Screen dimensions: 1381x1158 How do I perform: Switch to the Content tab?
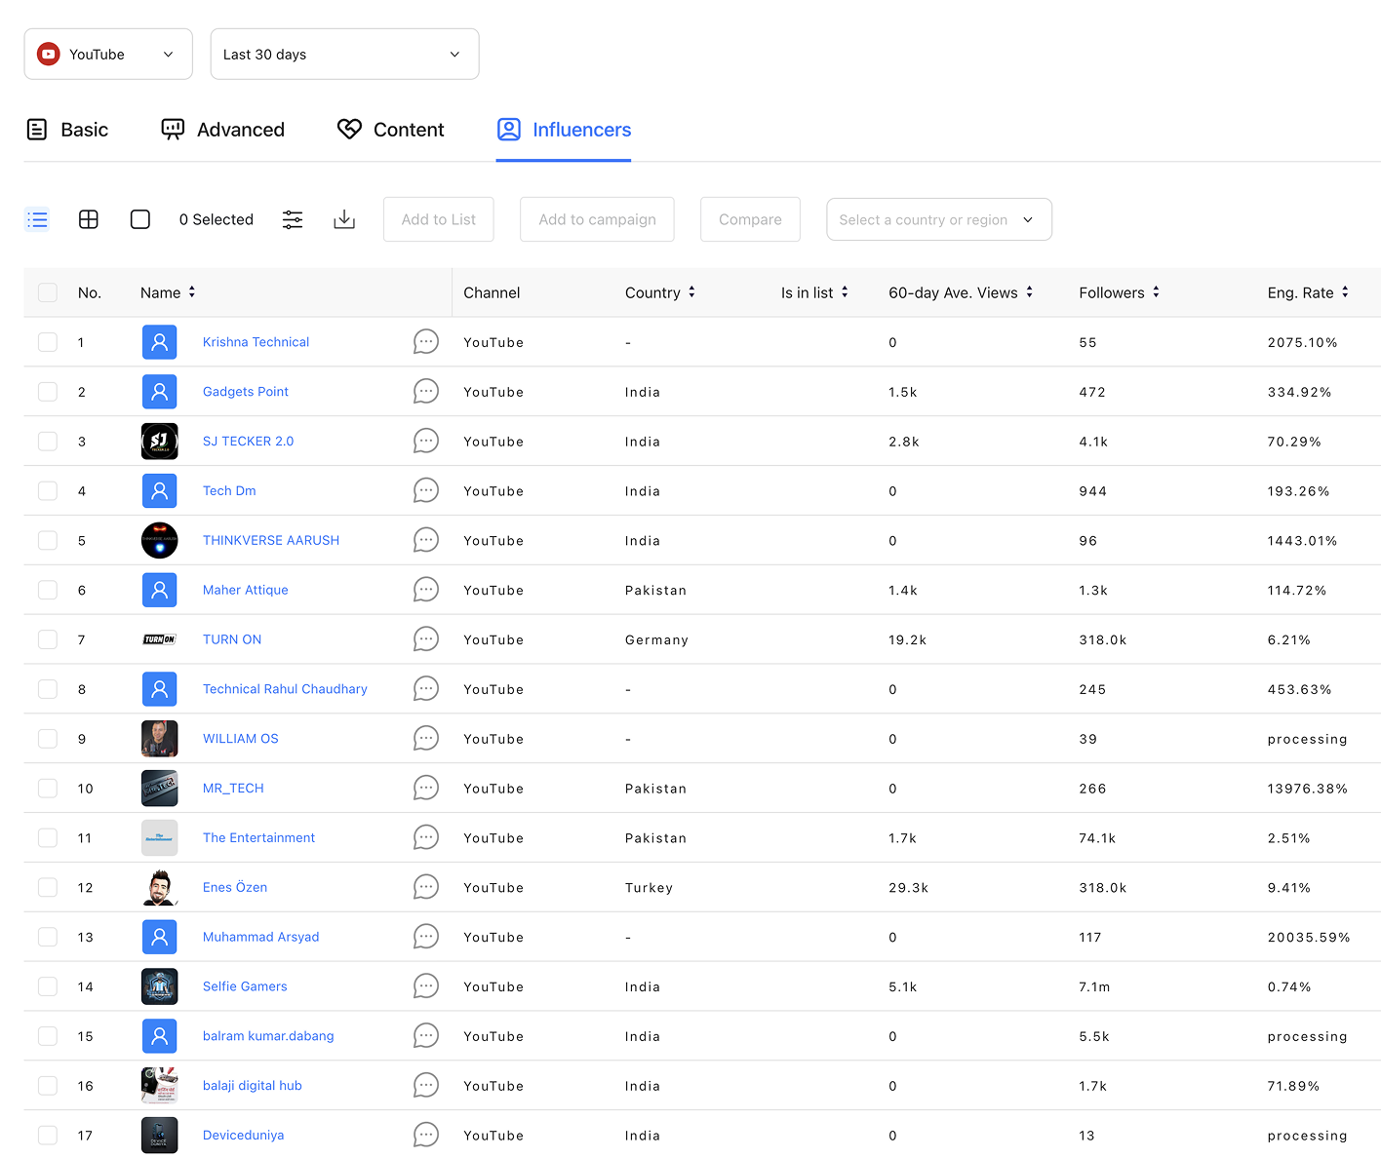click(390, 130)
